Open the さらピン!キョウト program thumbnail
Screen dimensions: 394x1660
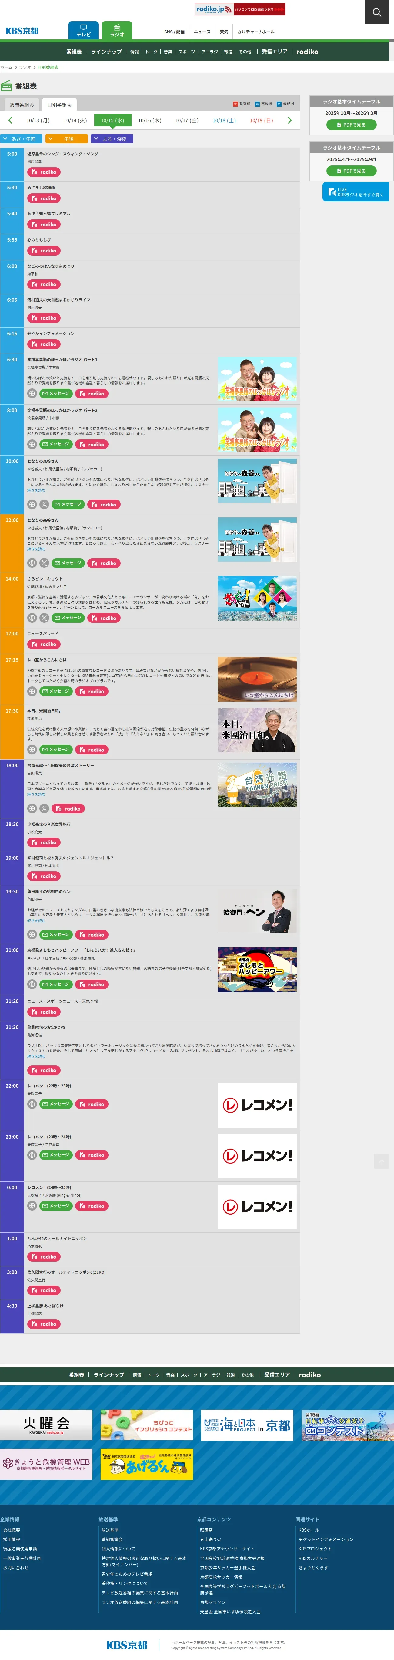pos(257,599)
